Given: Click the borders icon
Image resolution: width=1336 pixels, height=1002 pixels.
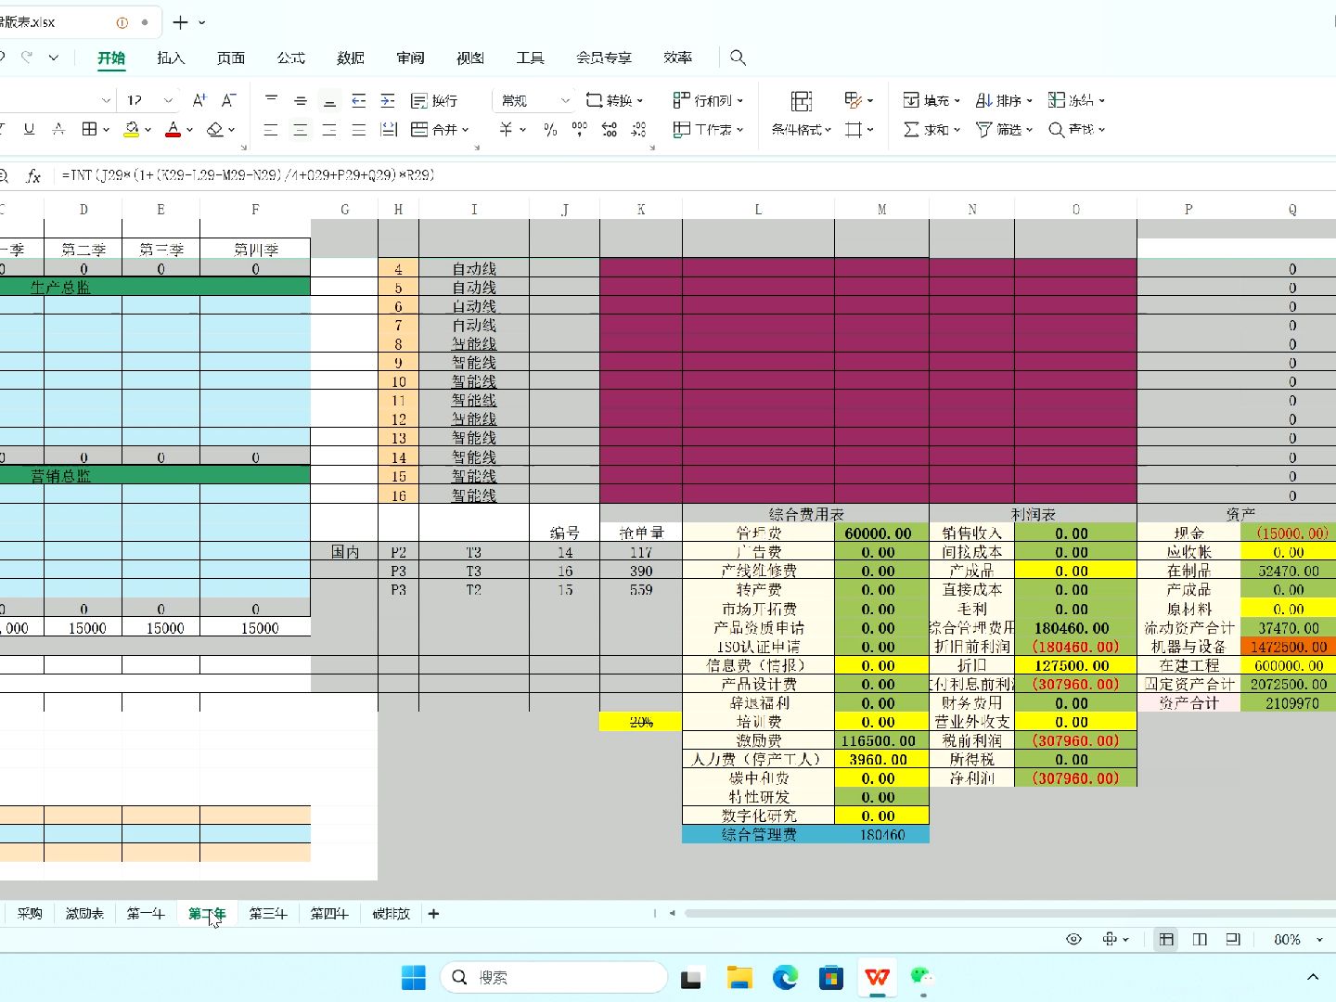Looking at the screenshot, I should click(89, 130).
